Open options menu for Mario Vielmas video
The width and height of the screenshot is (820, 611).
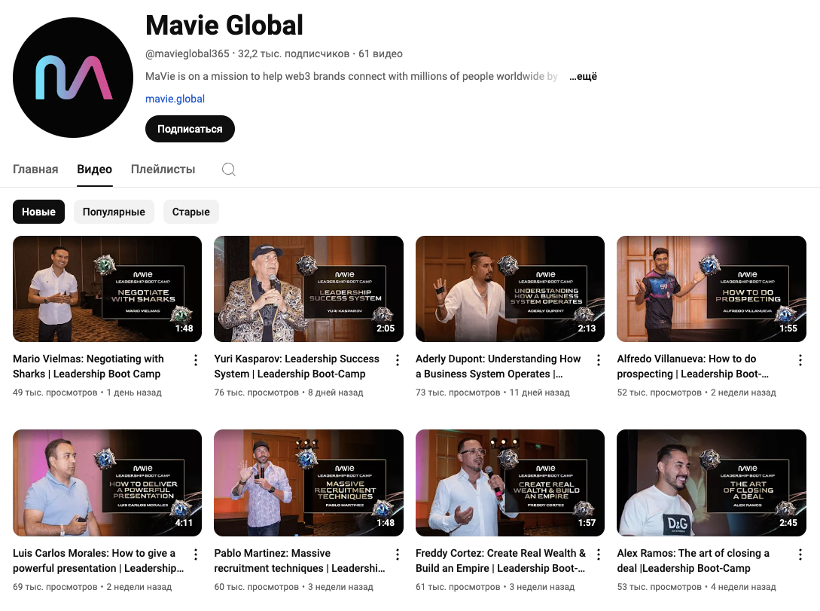(x=195, y=360)
